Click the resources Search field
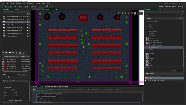Screen dimensions: 186x105 [161, 15]
